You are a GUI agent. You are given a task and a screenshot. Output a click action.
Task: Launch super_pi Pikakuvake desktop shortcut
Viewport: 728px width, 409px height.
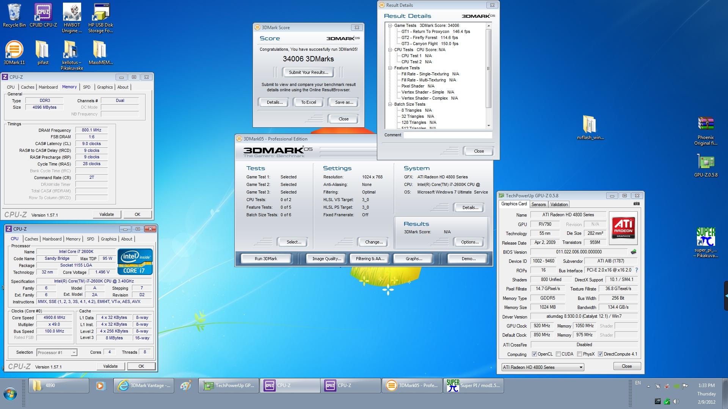point(706,243)
